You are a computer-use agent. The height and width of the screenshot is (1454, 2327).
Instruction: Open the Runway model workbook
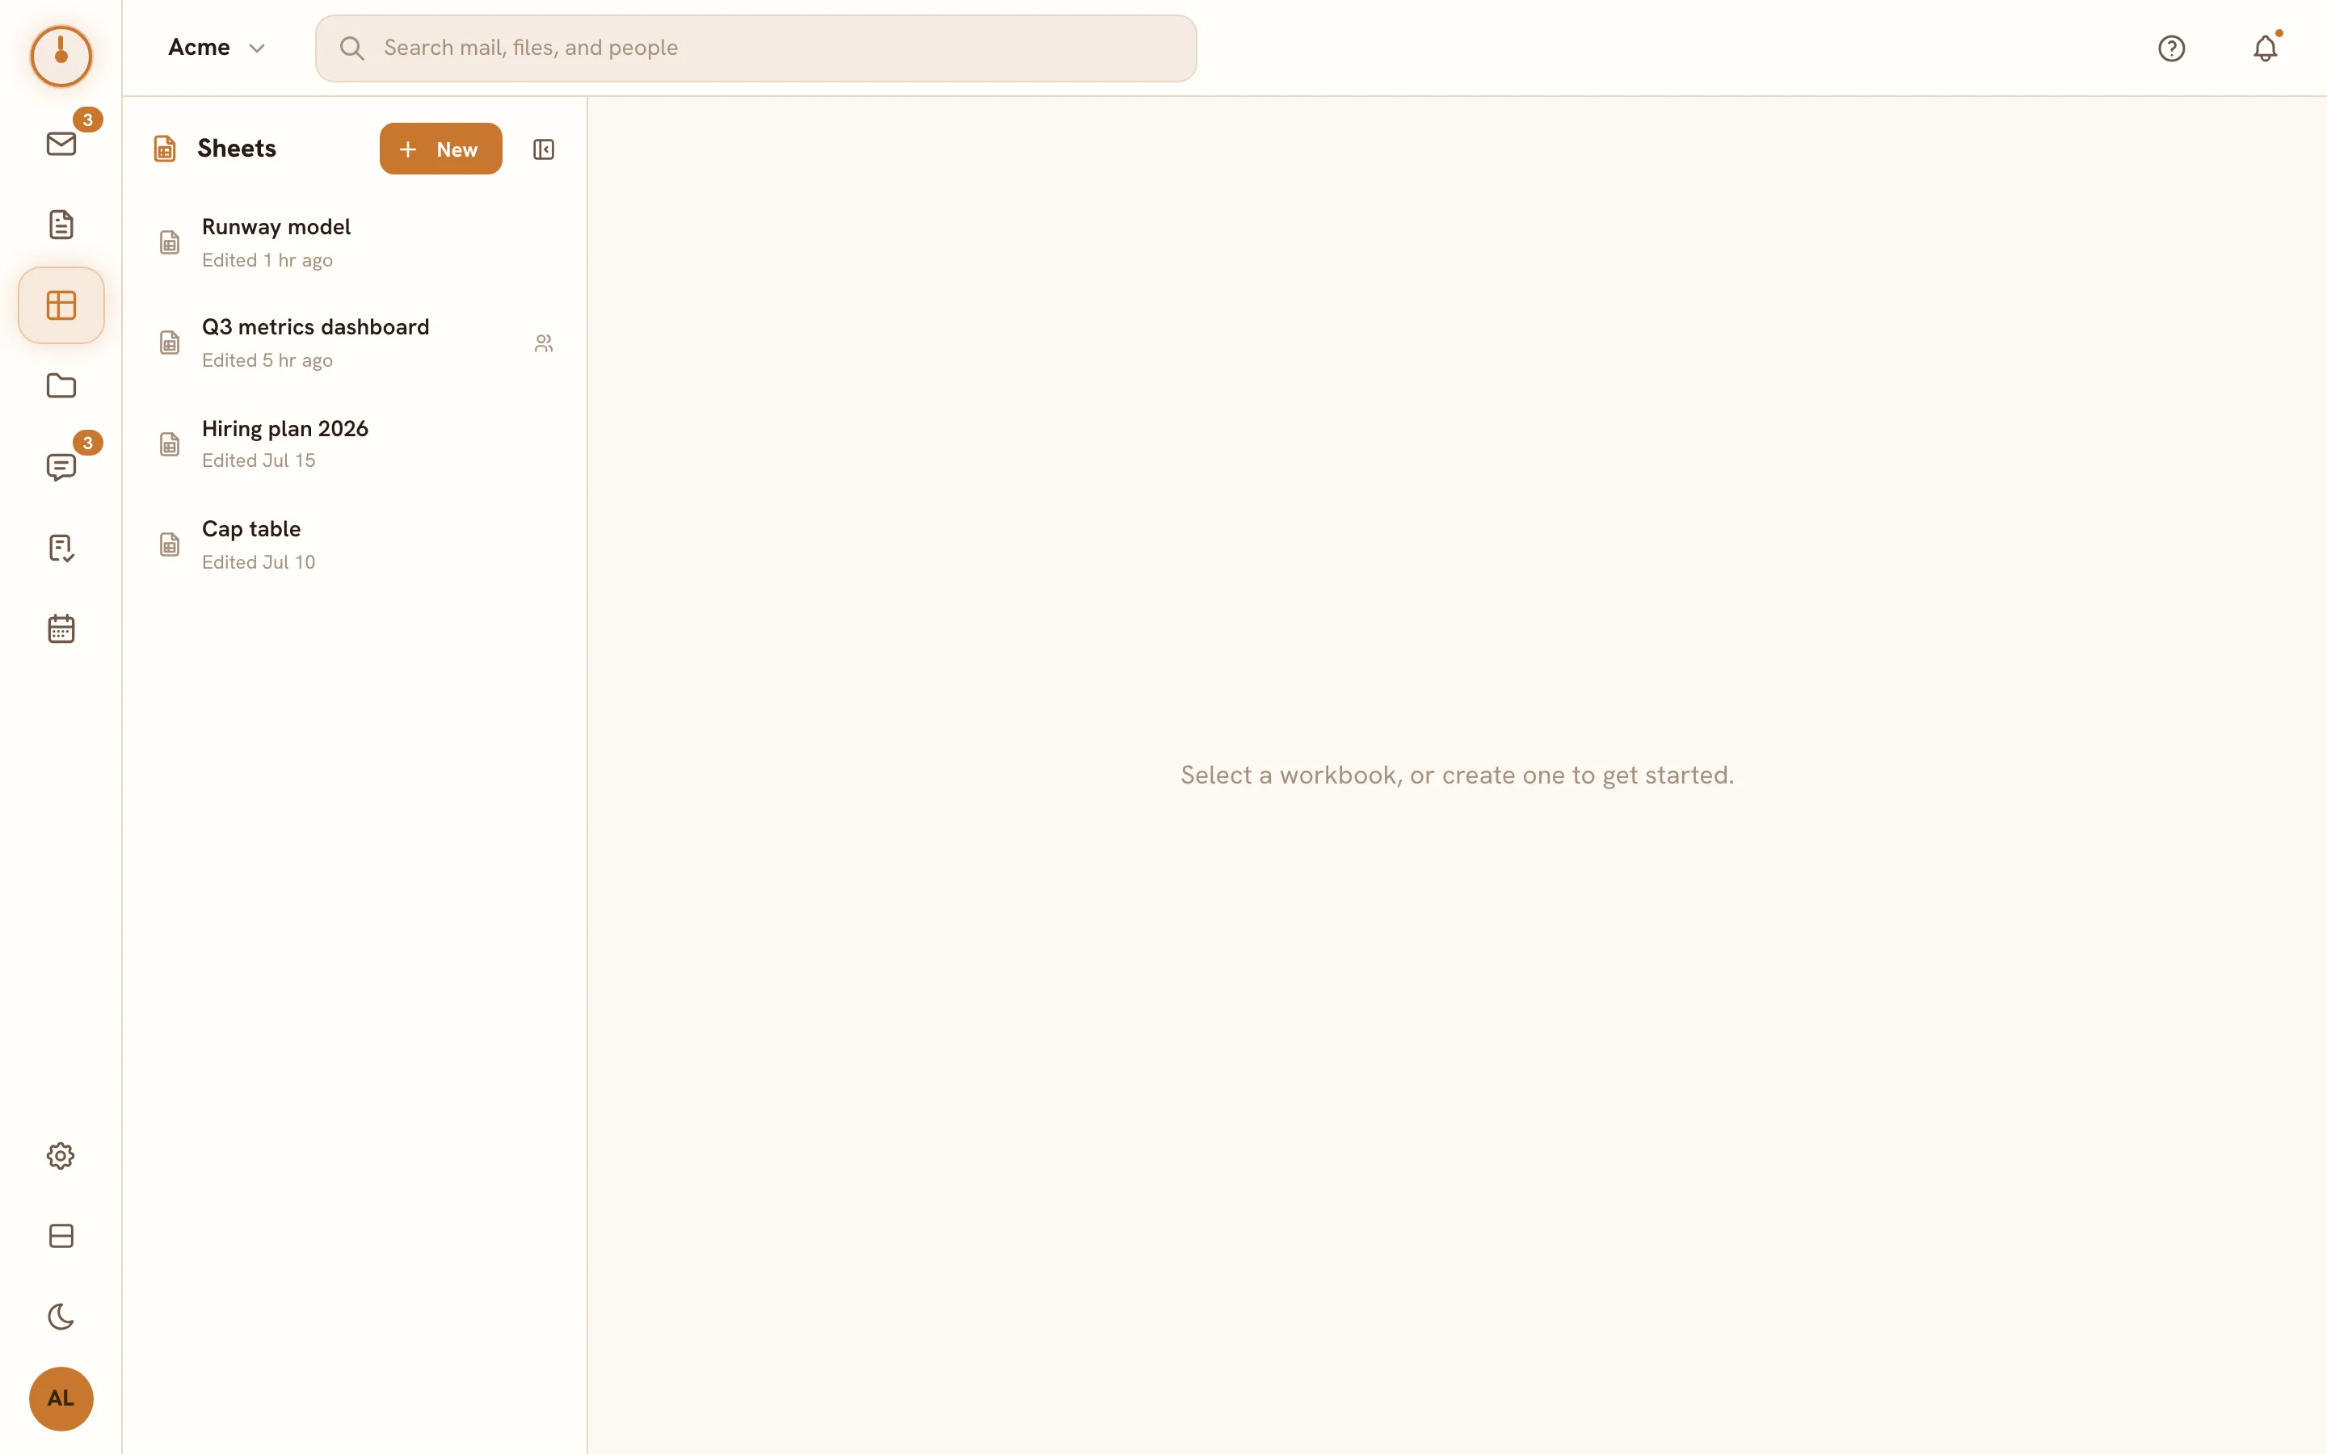pyautogui.click(x=355, y=242)
